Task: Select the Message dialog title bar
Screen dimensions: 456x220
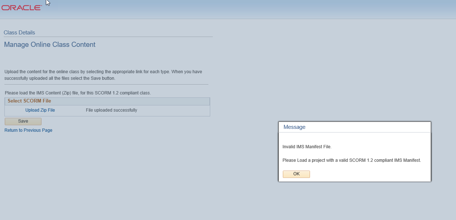Action: tap(355, 127)
